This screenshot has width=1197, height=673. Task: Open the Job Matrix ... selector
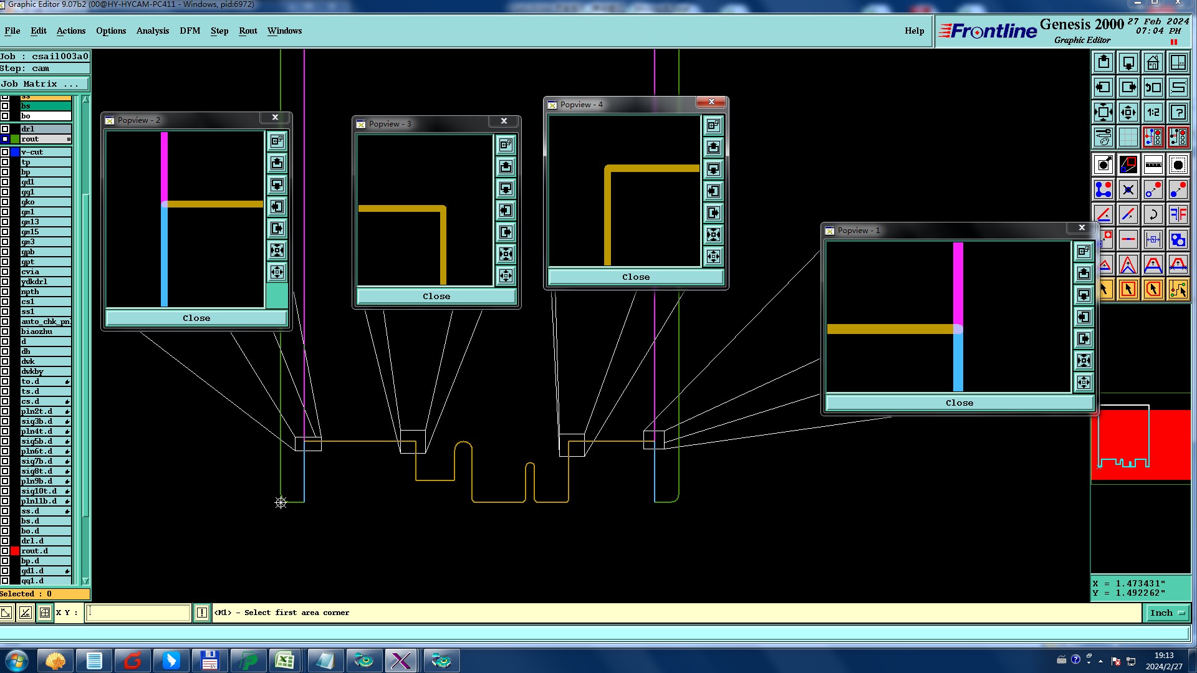click(x=45, y=84)
